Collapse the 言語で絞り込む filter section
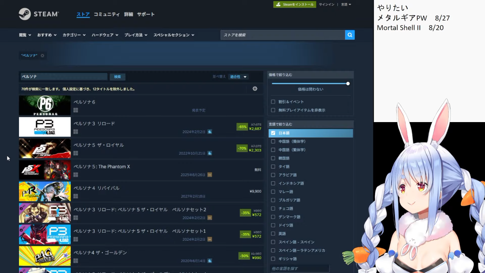485x273 pixels. pyautogui.click(x=310, y=124)
